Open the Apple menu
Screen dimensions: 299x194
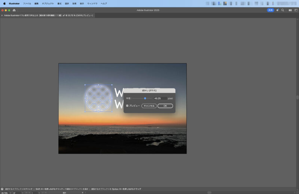click(4, 3)
